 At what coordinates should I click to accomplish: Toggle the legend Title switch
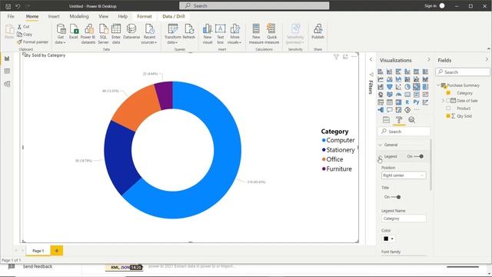tap(396, 197)
